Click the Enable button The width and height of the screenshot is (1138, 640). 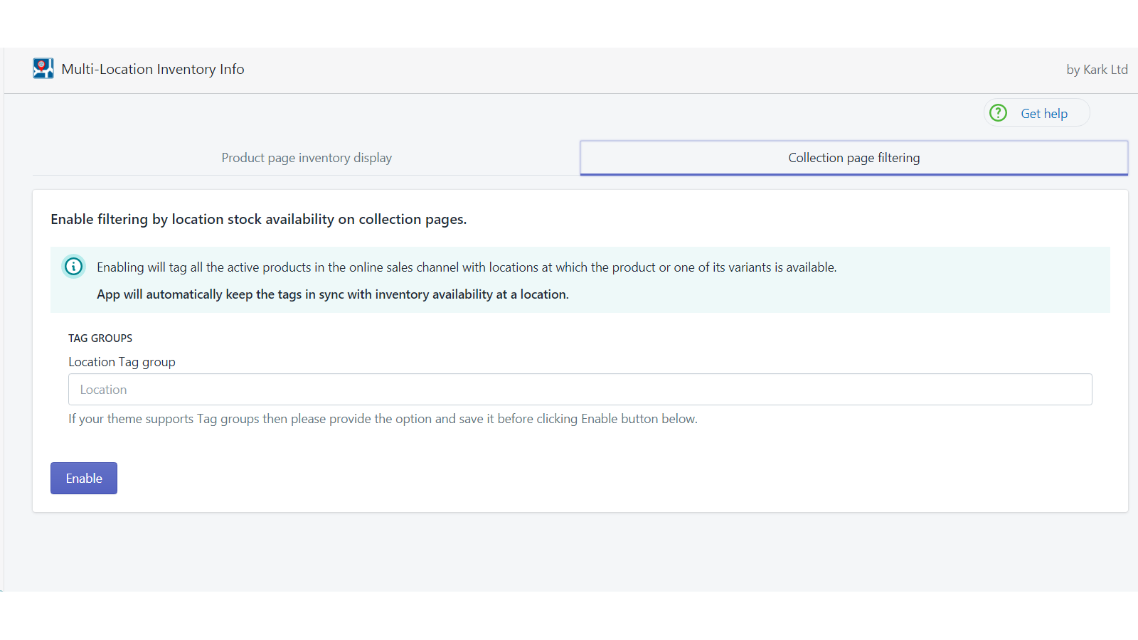83,478
